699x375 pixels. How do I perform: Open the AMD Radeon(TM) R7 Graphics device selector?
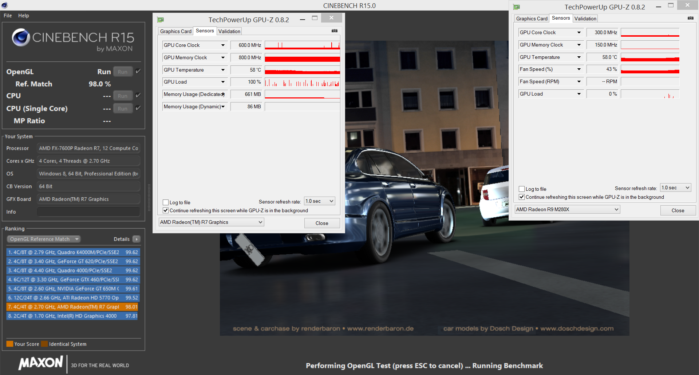211,222
